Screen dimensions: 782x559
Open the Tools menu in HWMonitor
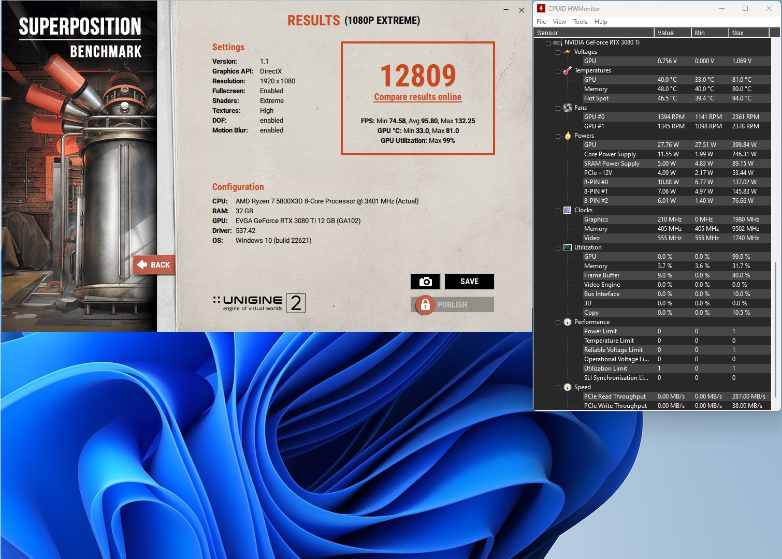(580, 22)
